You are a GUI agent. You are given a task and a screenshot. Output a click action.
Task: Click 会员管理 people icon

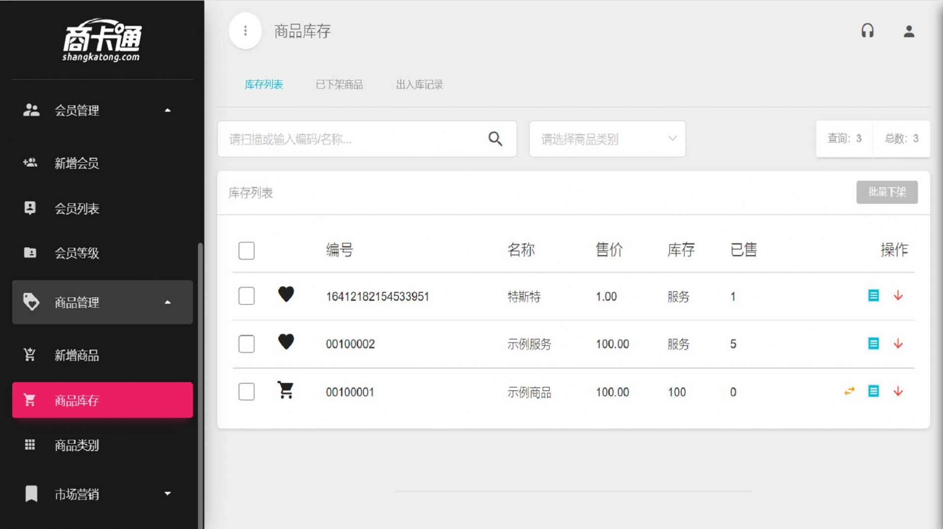(31, 110)
